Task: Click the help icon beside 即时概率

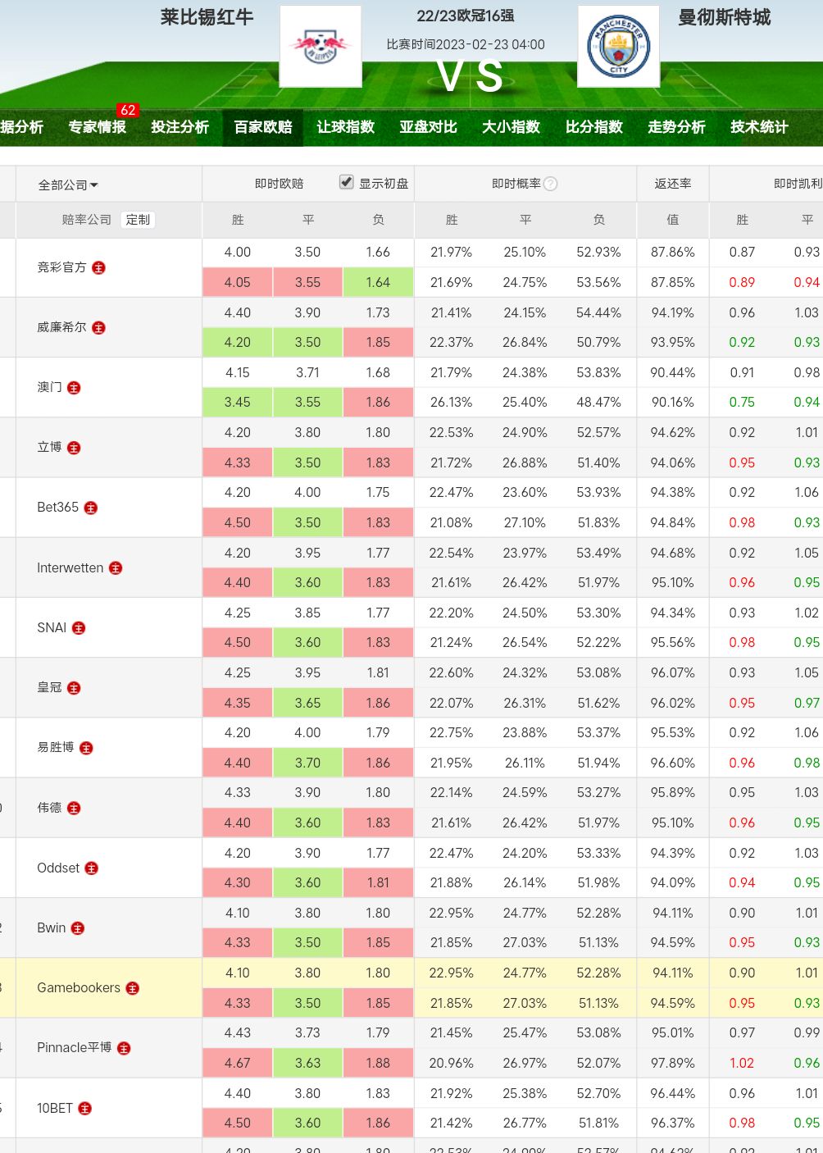Action: point(551,185)
